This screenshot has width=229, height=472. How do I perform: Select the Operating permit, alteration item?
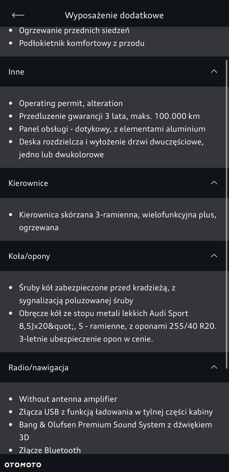[71, 104]
